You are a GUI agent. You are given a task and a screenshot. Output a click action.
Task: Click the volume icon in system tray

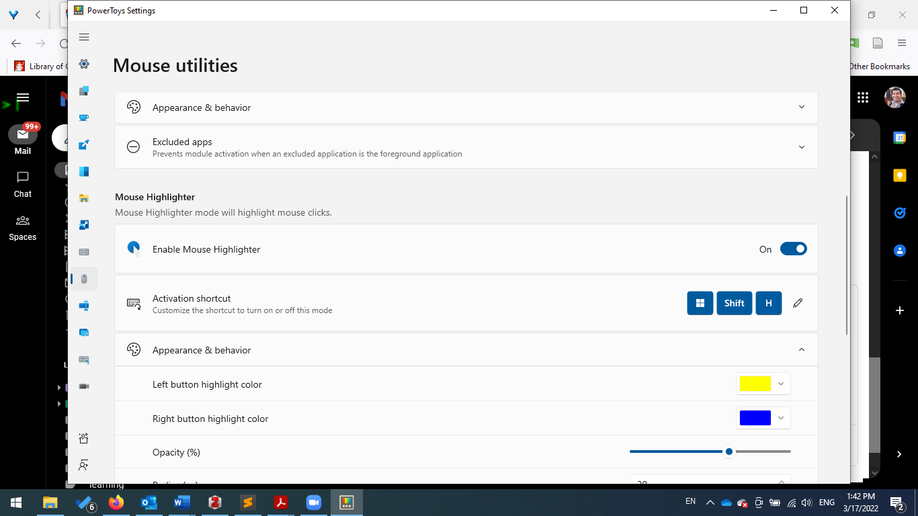pyautogui.click(x=806, y=503)
